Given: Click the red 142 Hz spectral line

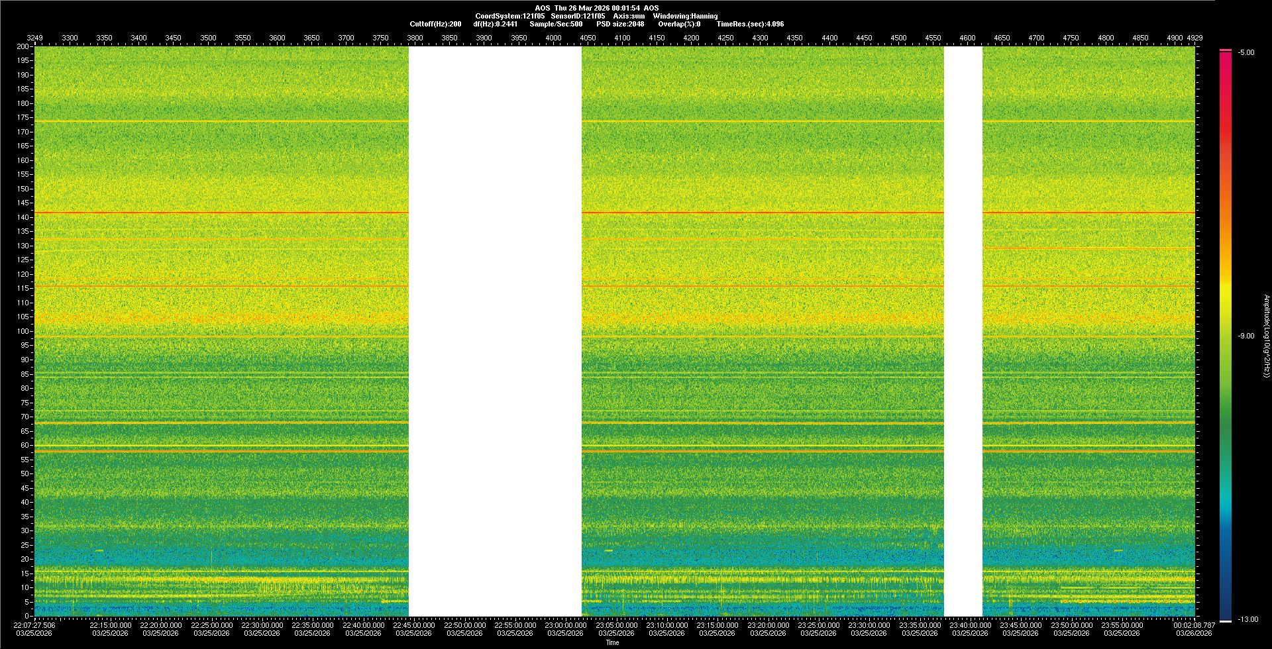Looking at the screenshot, I should tap(219, 213).
